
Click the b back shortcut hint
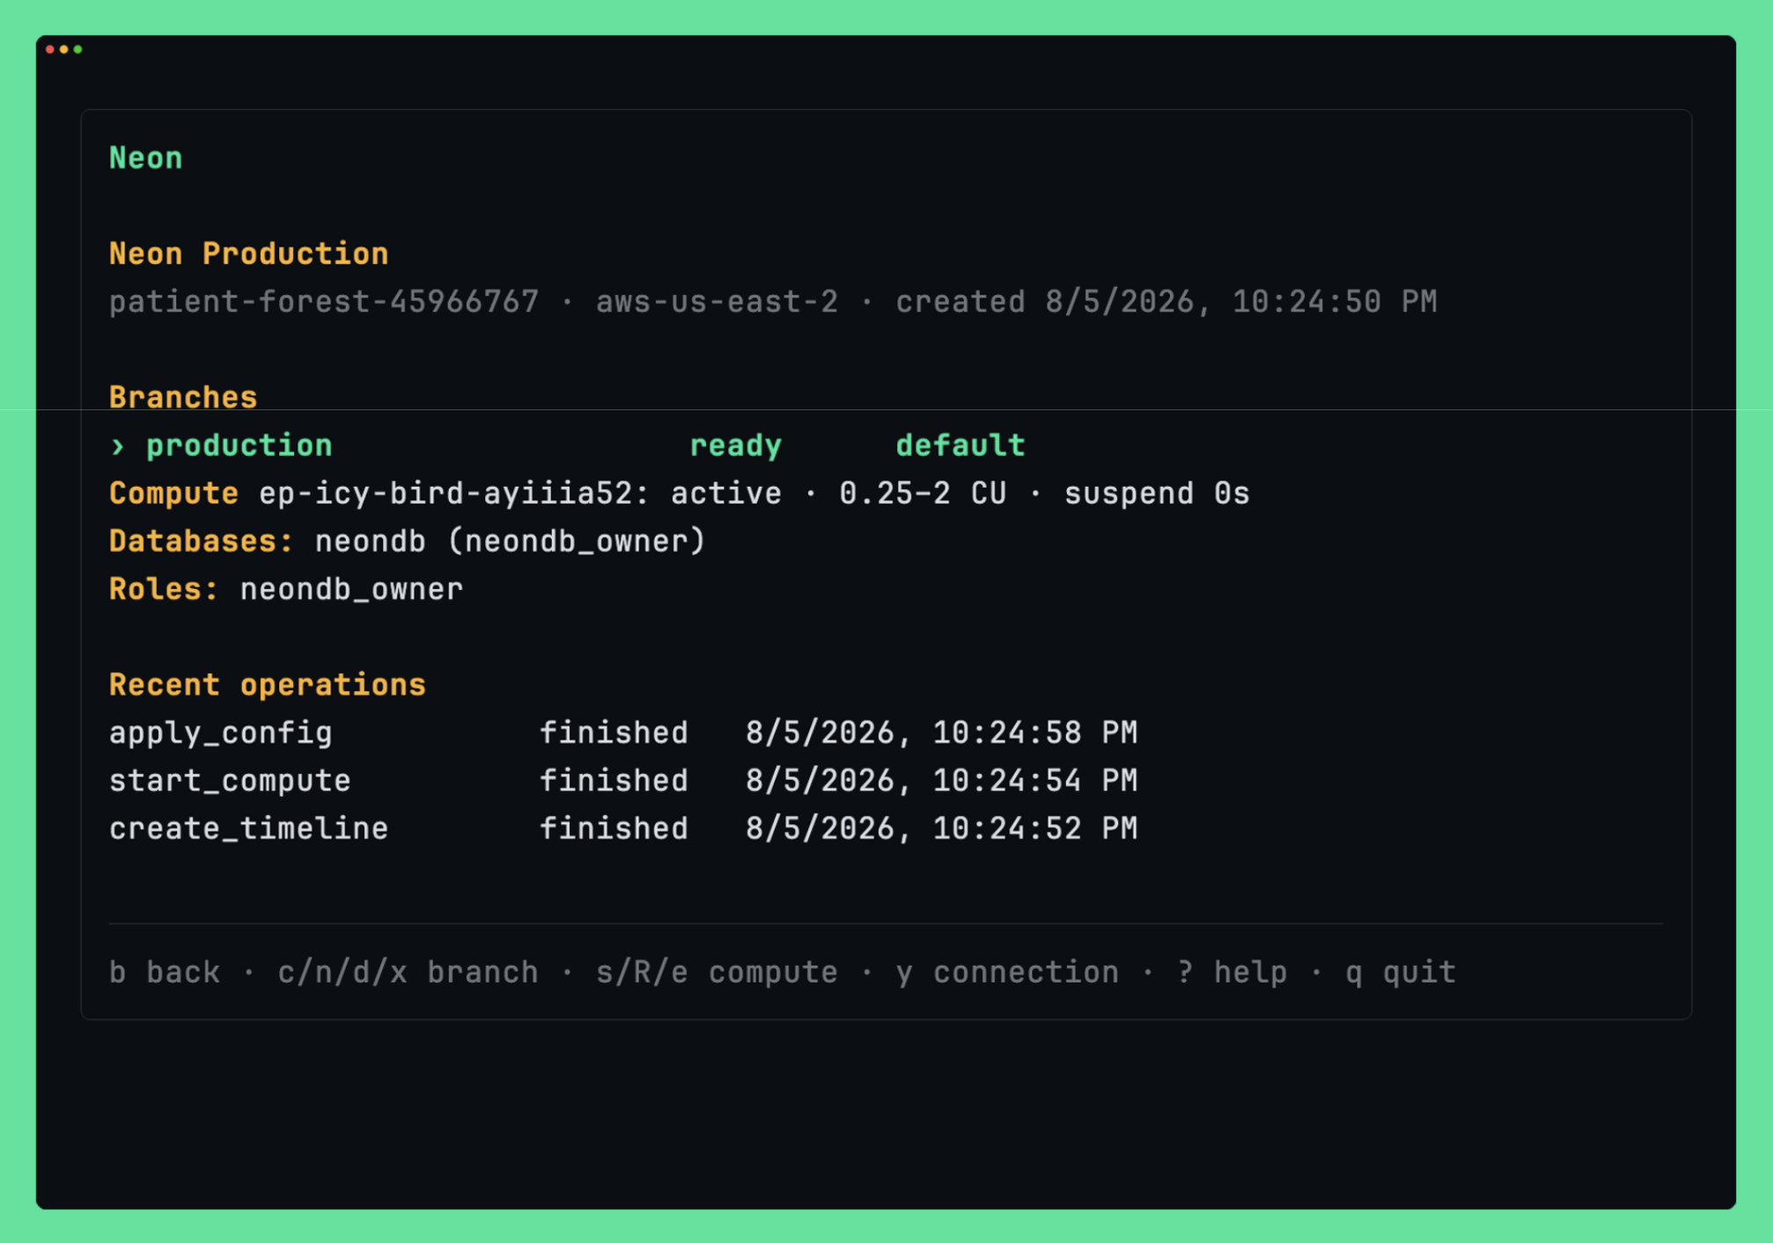165,972
